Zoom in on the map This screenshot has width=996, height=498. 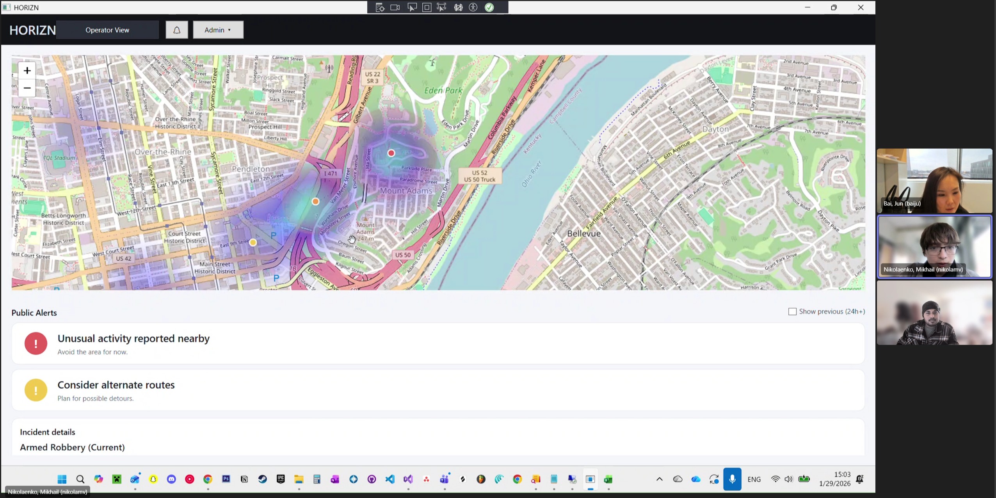[x=27, y=71]
